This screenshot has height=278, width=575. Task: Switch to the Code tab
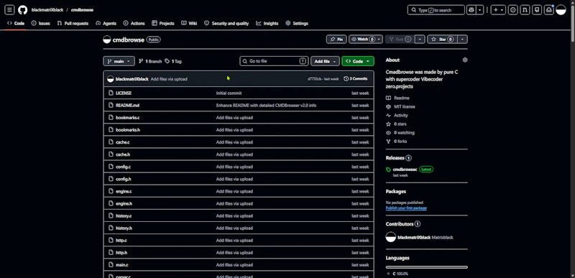pyautogui.click(x=16, y=24)
